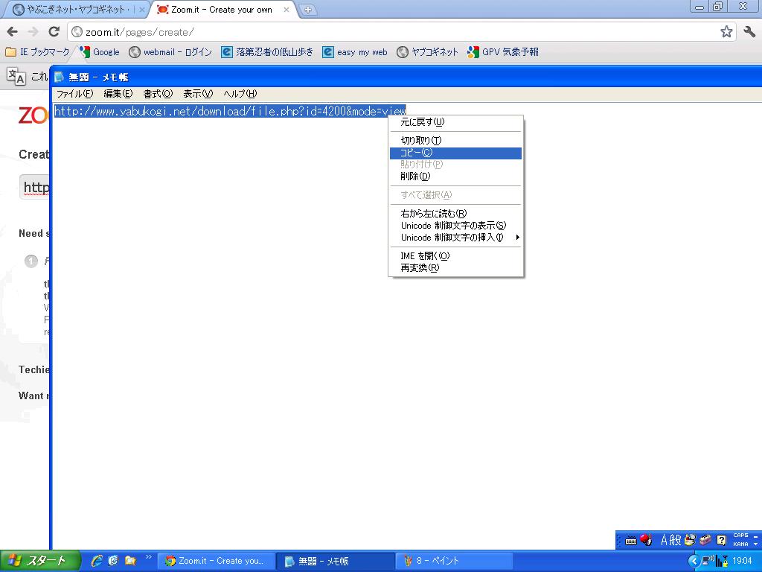Bookmark this page with the star icon
762x572 pixels.
click(x=726, y=31)
